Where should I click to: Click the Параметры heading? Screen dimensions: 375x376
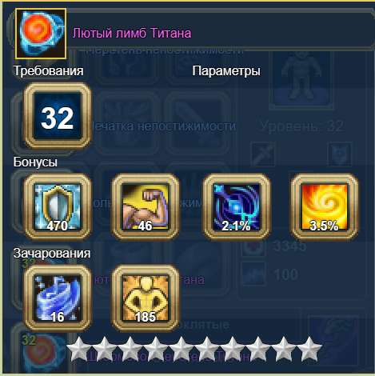[226, 71]
